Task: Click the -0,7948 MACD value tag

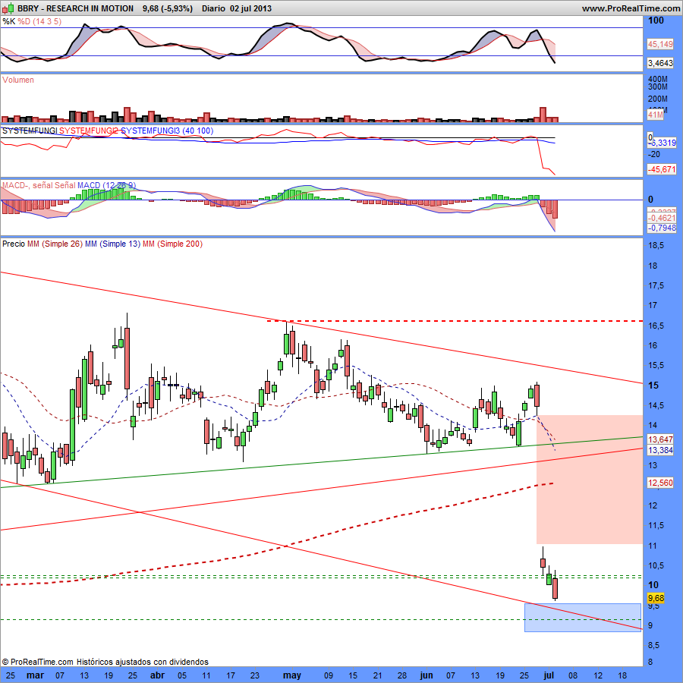Action: pos(662,228)
